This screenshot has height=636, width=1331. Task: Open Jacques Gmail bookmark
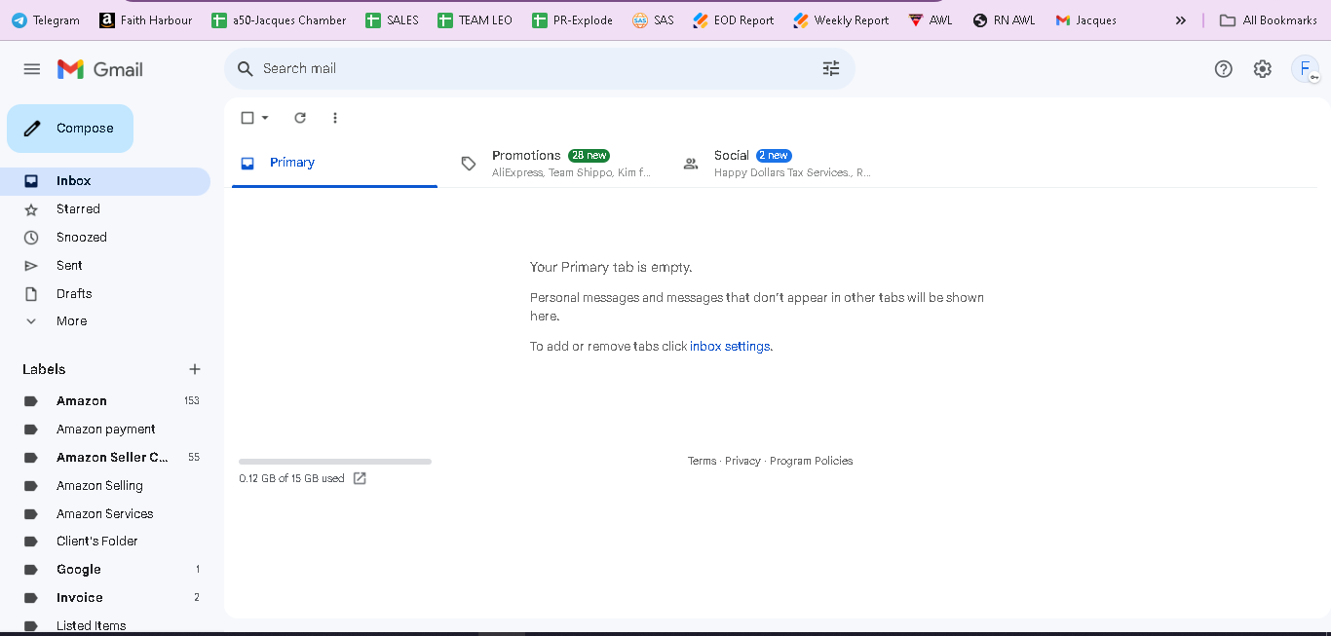(1086, 19)
